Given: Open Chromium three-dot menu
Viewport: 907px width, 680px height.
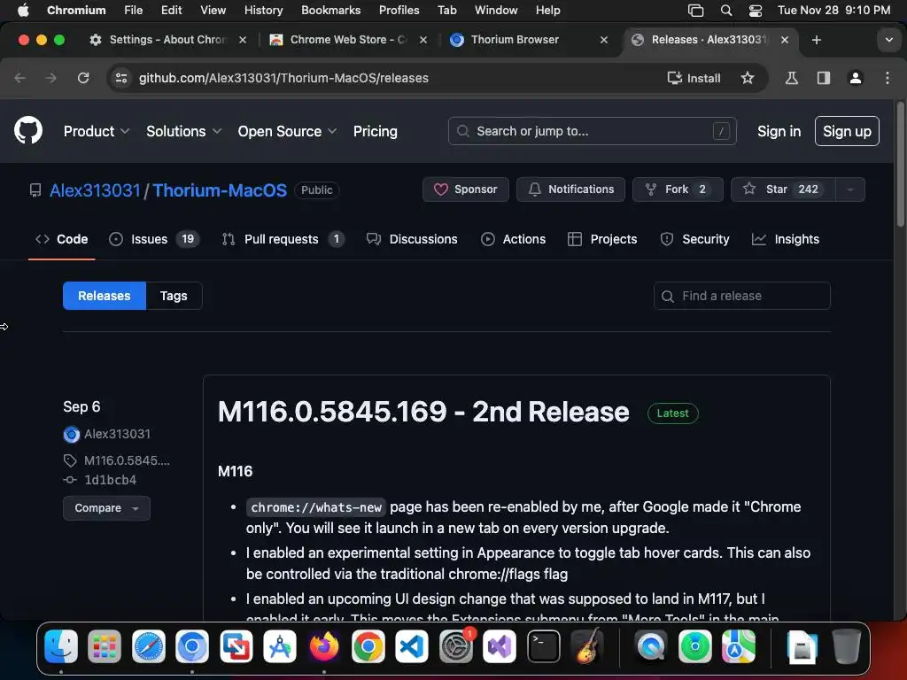Looking at the screenshot, I should pos(888,78).
